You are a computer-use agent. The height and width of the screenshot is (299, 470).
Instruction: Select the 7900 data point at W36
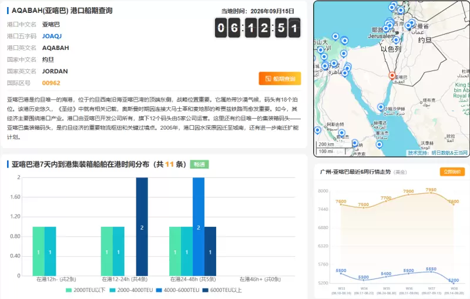tap(408, 194)
